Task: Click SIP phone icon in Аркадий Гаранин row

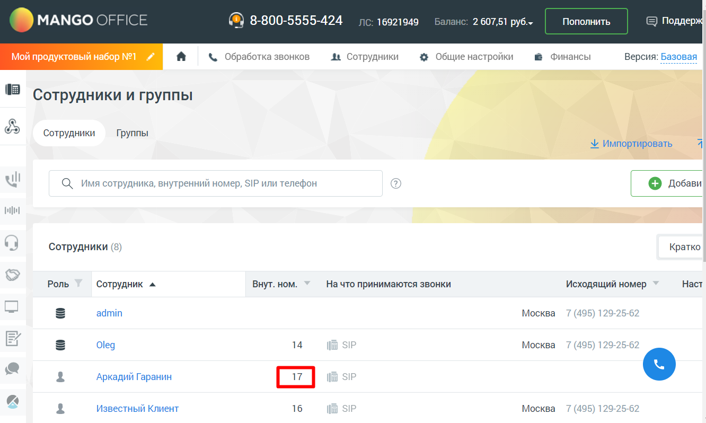Action: [x=332, y=377]
